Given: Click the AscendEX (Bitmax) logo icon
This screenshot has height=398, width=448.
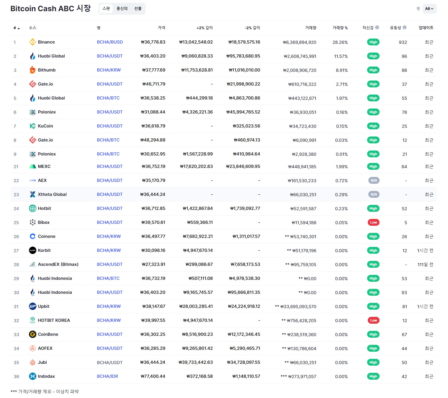Looking at the screenshot, I should click(32, 264).
